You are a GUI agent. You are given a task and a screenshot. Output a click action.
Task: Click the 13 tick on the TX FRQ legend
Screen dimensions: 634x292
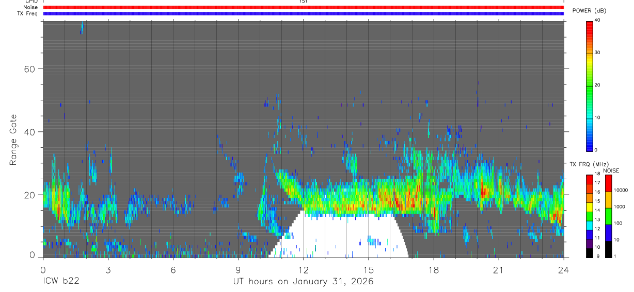click(x=597, y=219)
